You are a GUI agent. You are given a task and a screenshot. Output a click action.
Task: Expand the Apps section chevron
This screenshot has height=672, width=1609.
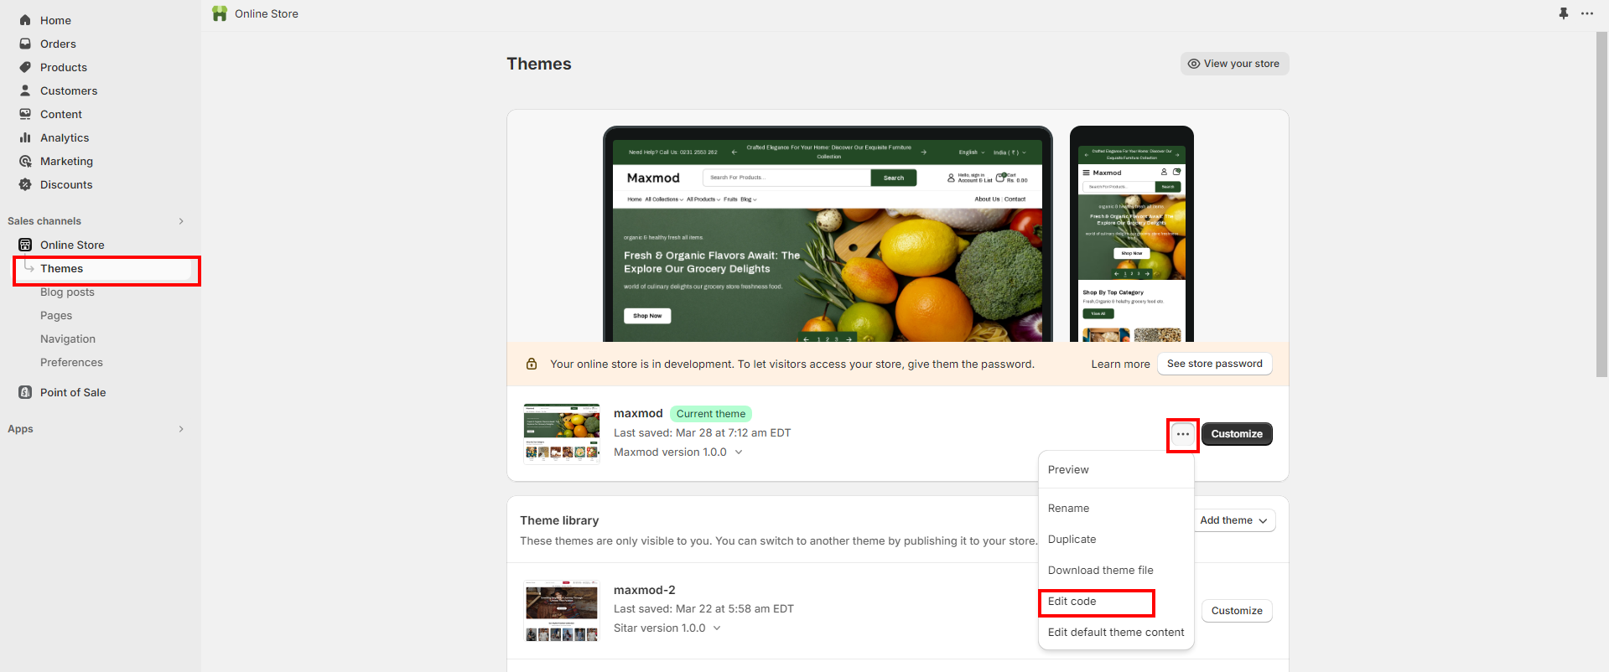[181, 429]
